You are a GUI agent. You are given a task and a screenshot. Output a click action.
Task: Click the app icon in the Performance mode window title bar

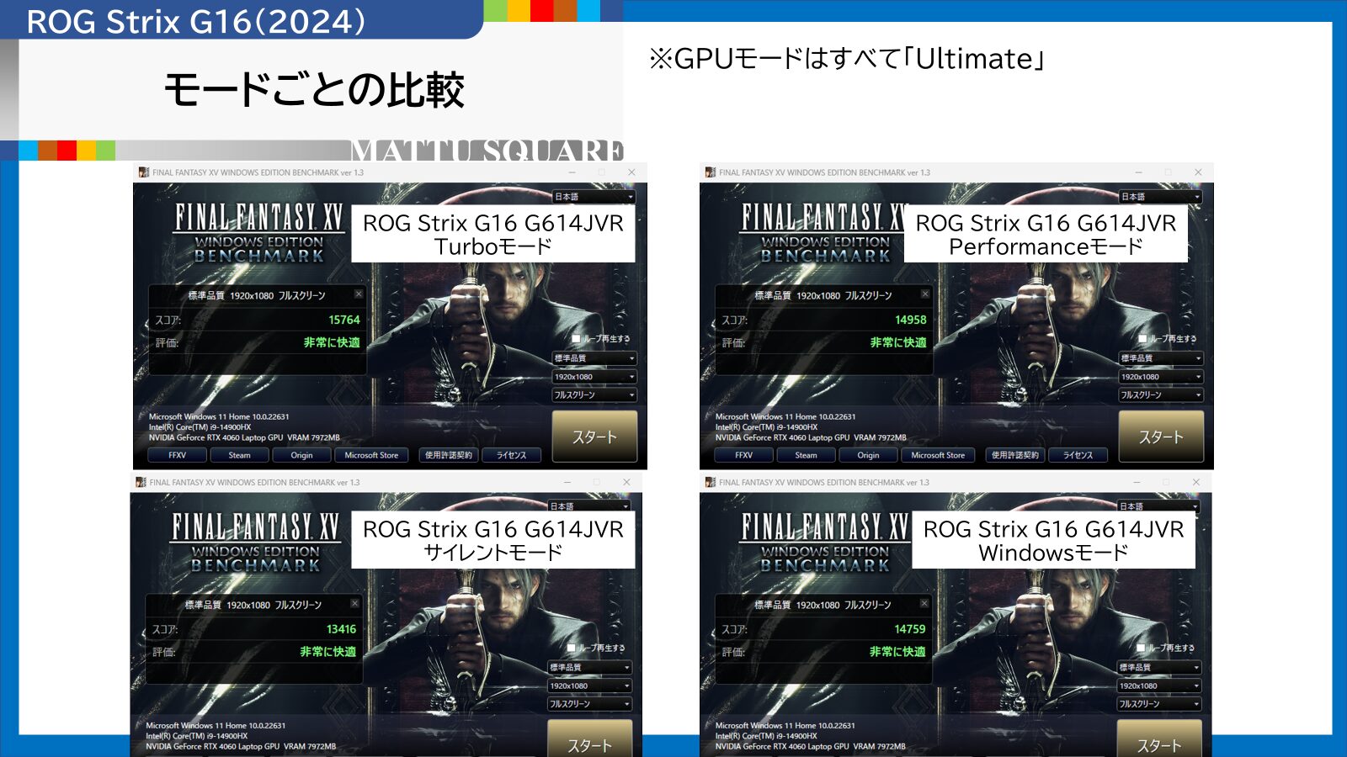(711, 172)
